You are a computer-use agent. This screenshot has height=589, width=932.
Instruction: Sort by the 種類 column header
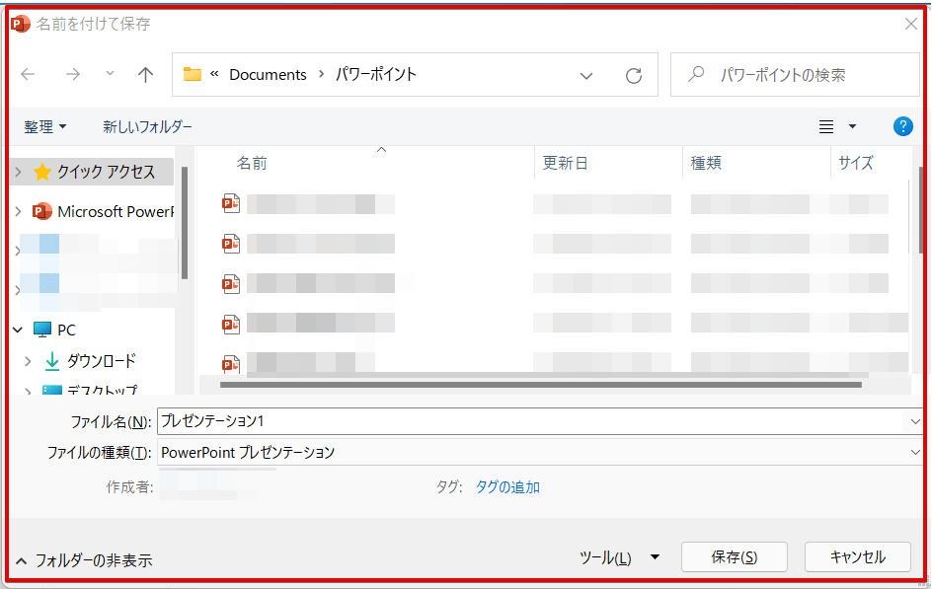[x=706, y=163]
